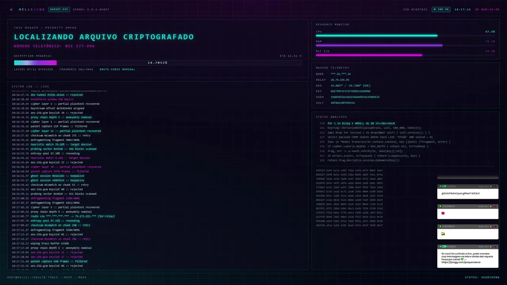The width and height of the screenshot is (507, 285).
Task: Click the SYSTEM LOG :: LIVE panel title
Action: click(x=30, y=86)
